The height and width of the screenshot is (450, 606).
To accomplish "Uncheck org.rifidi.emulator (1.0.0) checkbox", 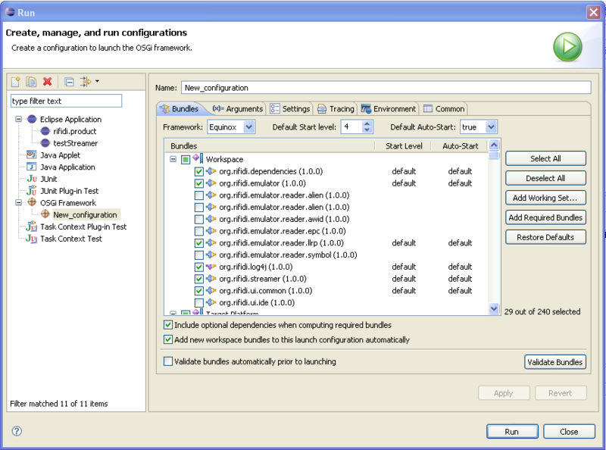I will point(198,183).
